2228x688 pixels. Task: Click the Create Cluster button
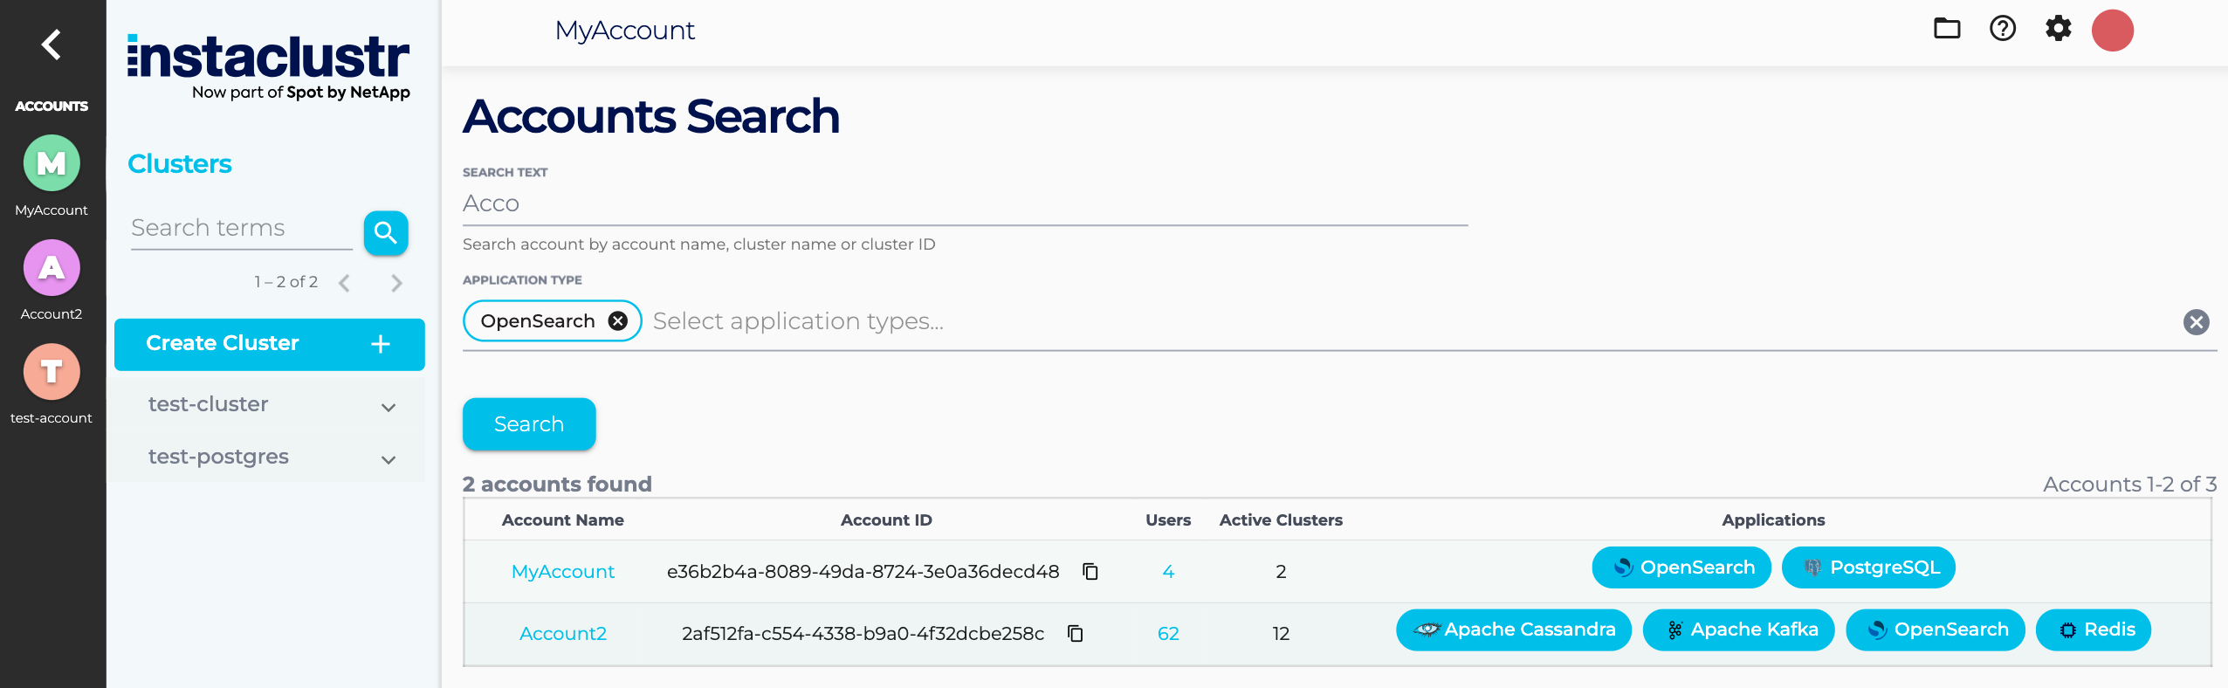[x=269, y=344]
